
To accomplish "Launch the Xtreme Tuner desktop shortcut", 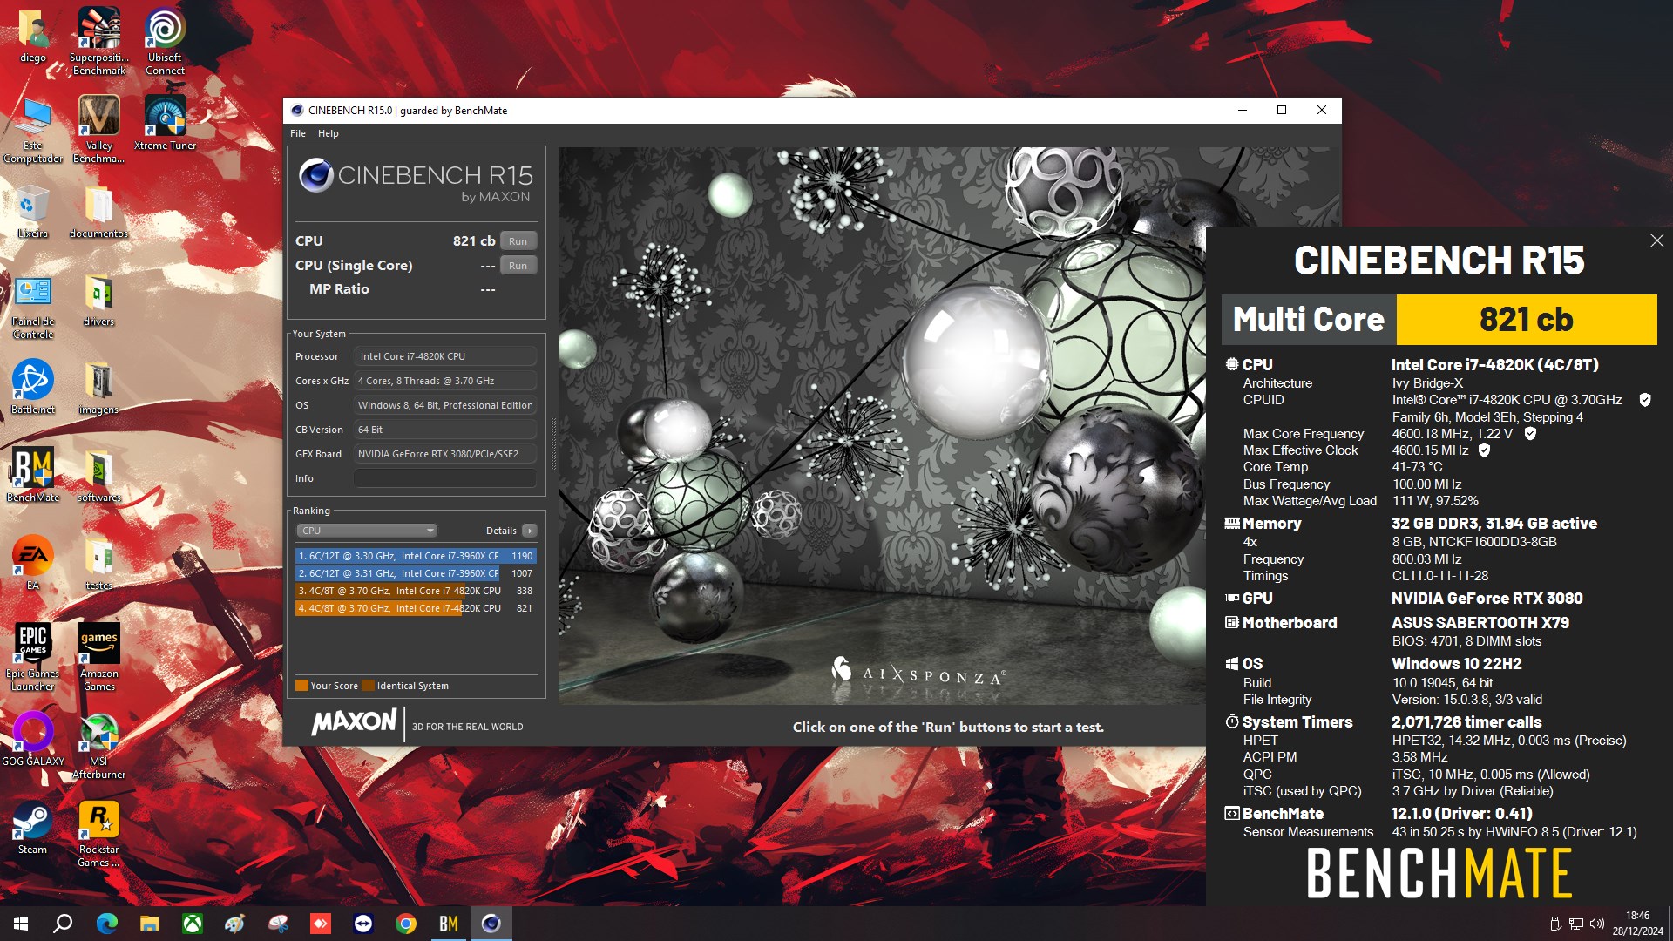I will point(165,123).
